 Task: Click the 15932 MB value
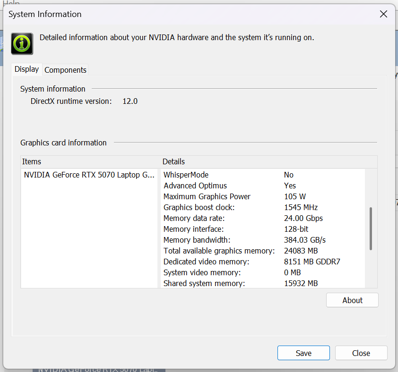[x=301, y=283]
